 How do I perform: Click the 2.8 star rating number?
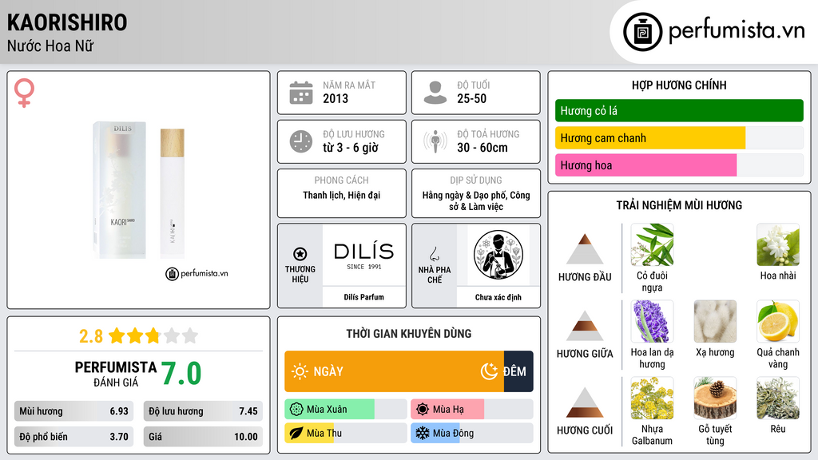91,336
